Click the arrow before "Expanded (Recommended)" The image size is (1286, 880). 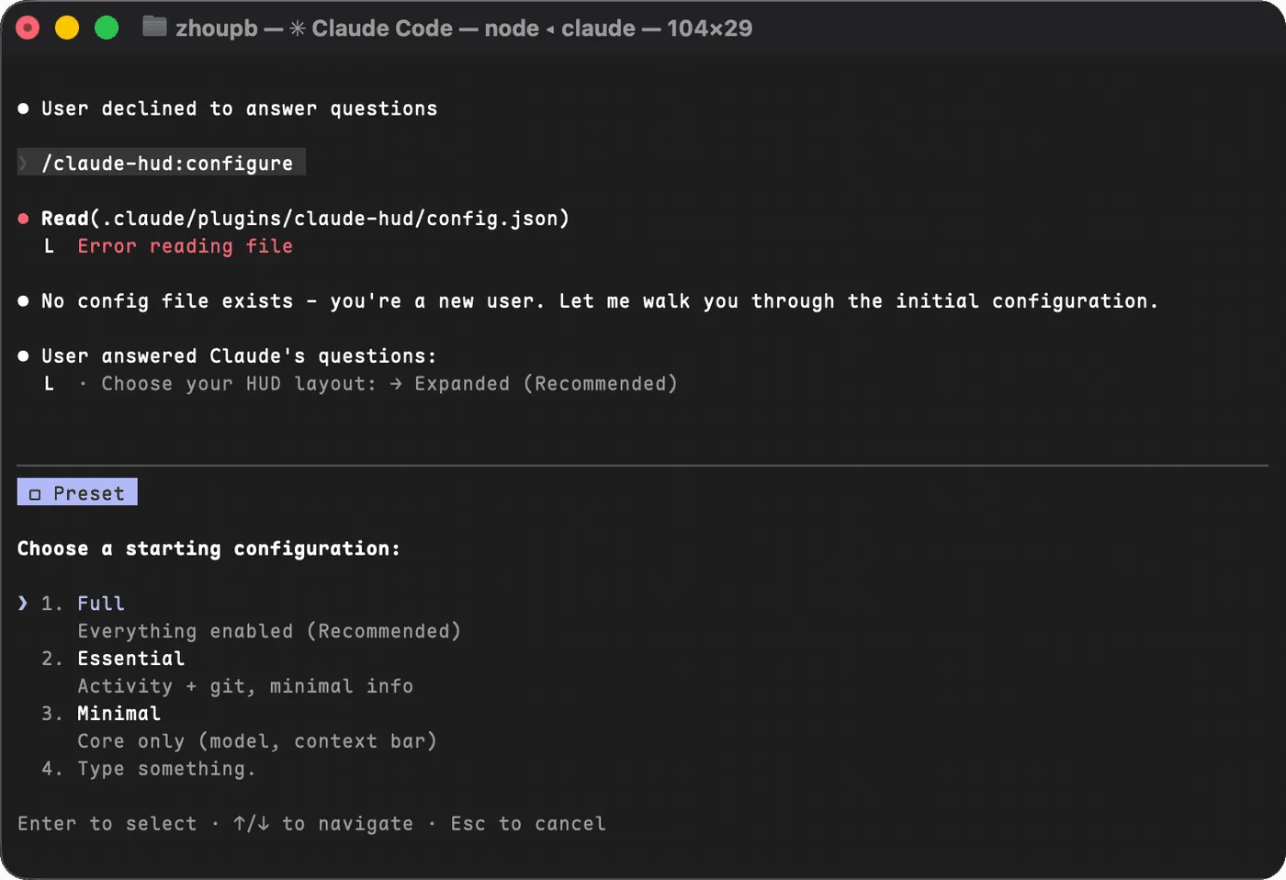395,384
